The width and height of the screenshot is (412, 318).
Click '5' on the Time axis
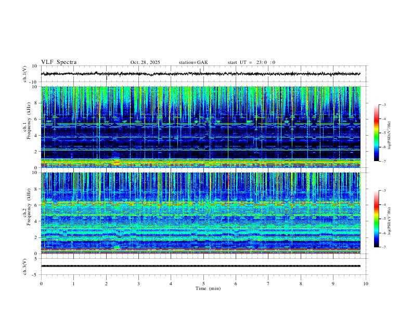203,284
